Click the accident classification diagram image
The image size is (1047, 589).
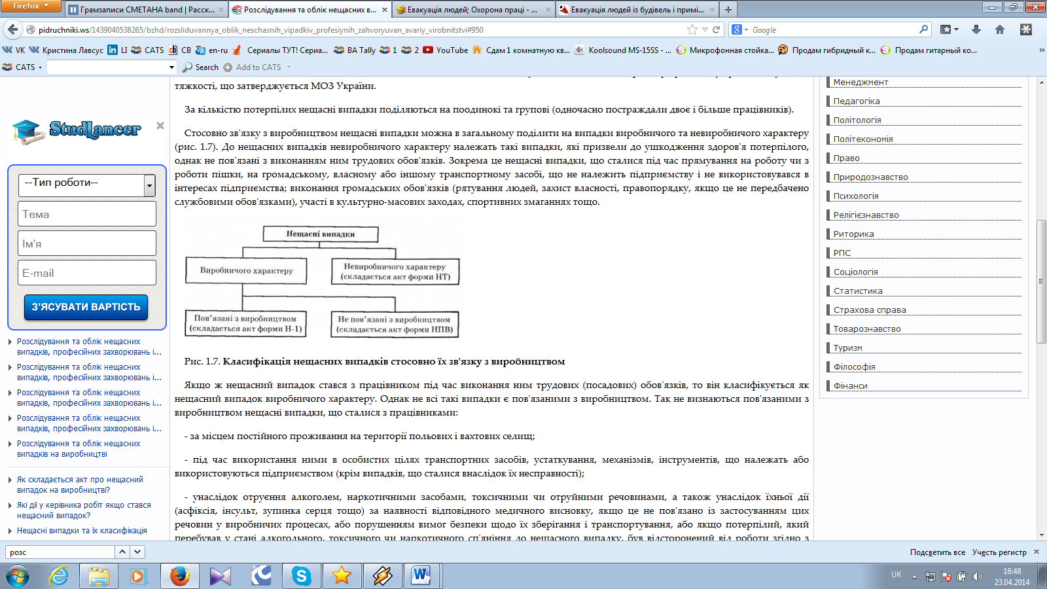coord(322,281)
